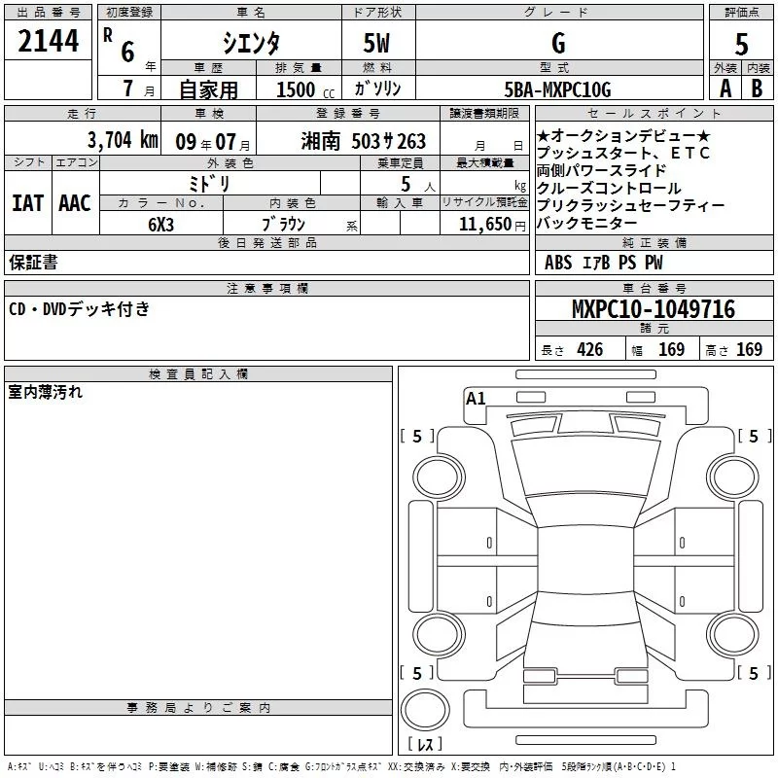The image size is (778, 778).
Task: Click the registration number 湘南 503サ263
Action: [x=363, y=141]
